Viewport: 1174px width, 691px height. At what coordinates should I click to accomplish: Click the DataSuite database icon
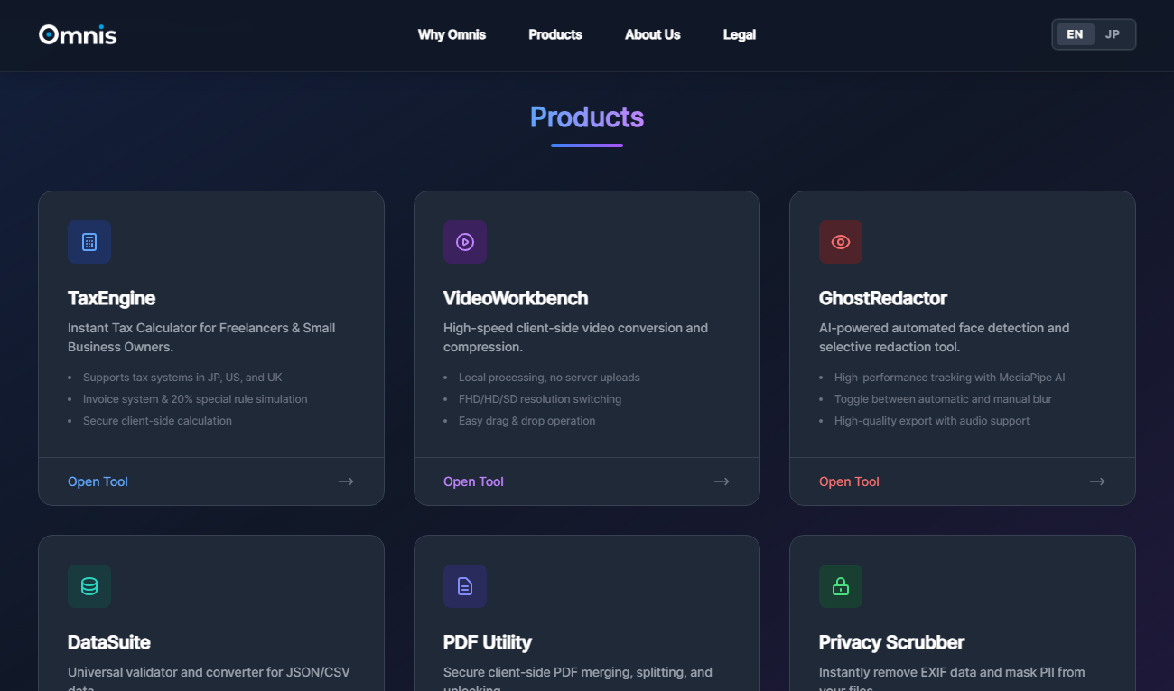tap(89, 586)
